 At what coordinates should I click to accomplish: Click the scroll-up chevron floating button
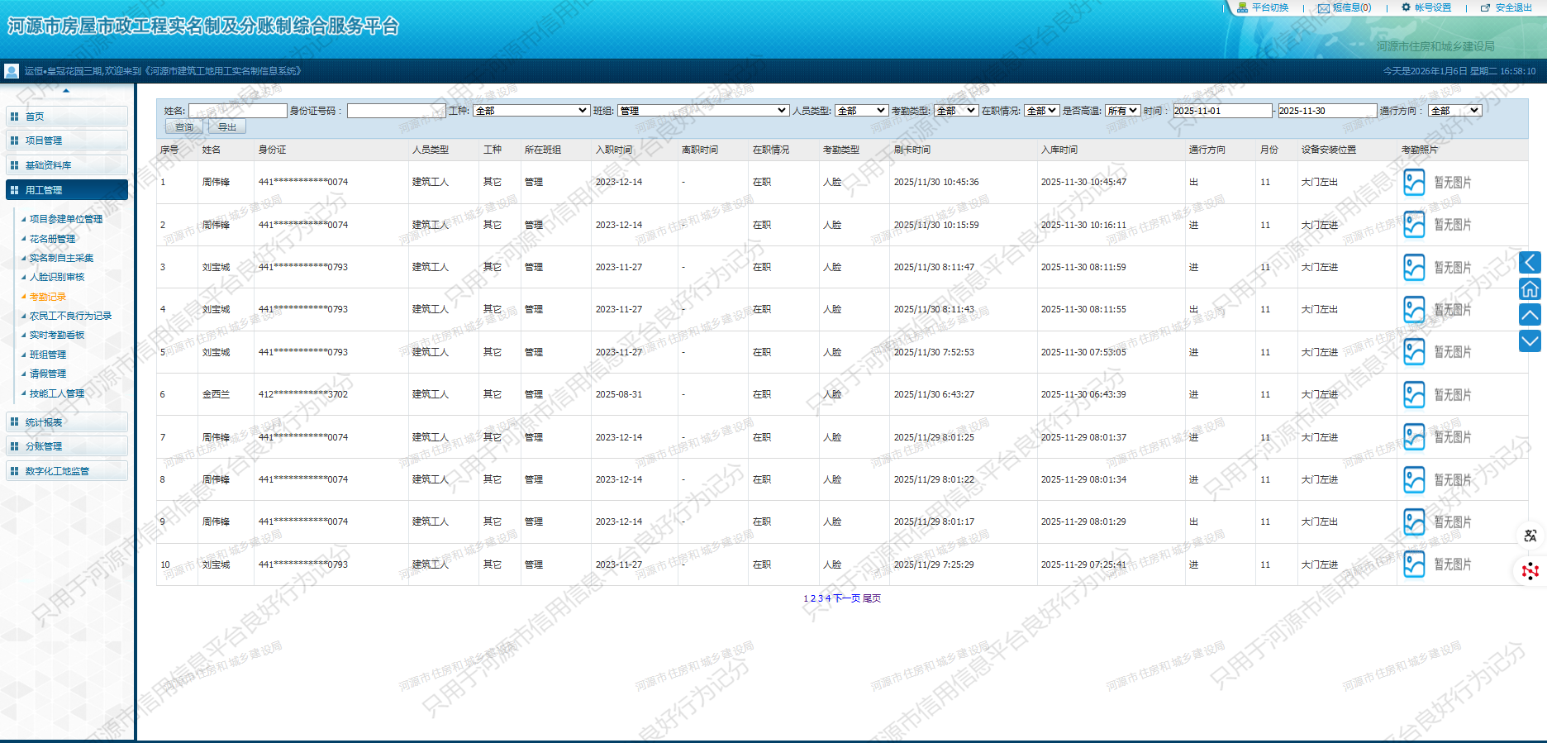coord(1530,314)
